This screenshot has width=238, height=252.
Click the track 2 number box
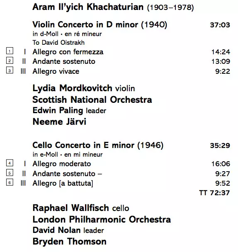(x=10, y=61)
